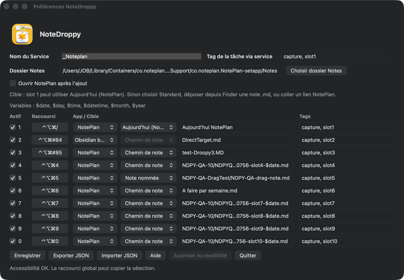This screenshot has height=280, width=404.
Task: Toggle the Actif checkbox for slot 8
Action: [13, 216]
